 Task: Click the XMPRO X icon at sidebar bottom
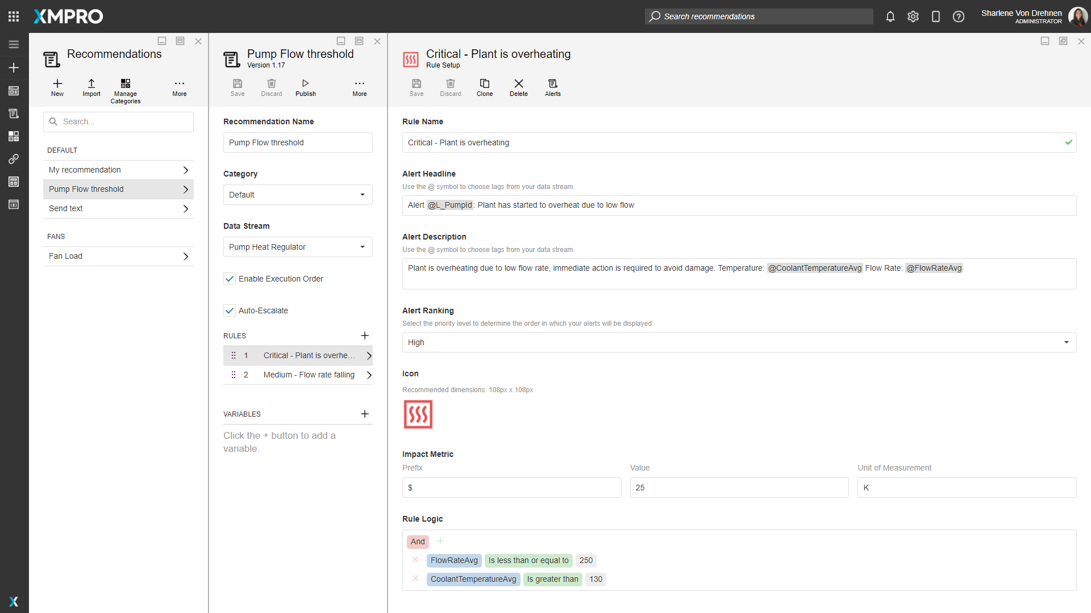point(14,602)
